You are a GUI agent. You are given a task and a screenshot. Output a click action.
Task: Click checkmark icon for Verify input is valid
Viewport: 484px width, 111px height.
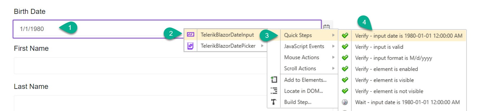345,47
